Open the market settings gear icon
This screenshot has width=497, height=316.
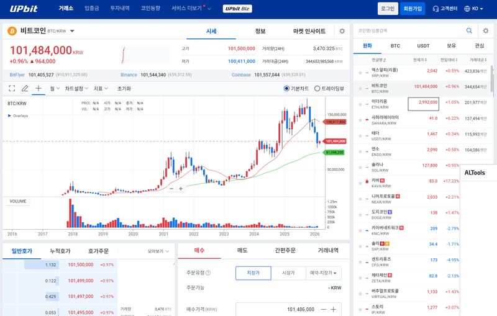pos(342,31)
